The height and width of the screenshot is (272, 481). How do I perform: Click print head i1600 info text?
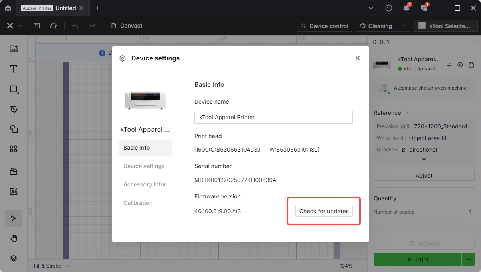coord(257,150)
